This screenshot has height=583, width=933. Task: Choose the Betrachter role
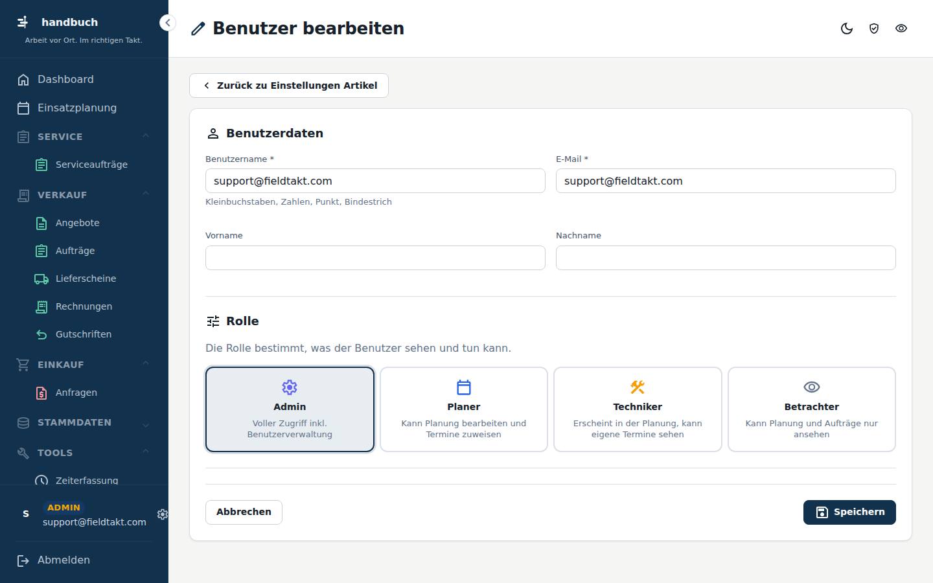812,409
